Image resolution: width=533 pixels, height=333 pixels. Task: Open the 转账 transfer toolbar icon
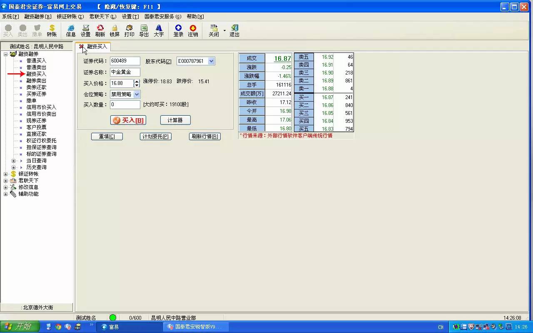[x=52, y=30]
